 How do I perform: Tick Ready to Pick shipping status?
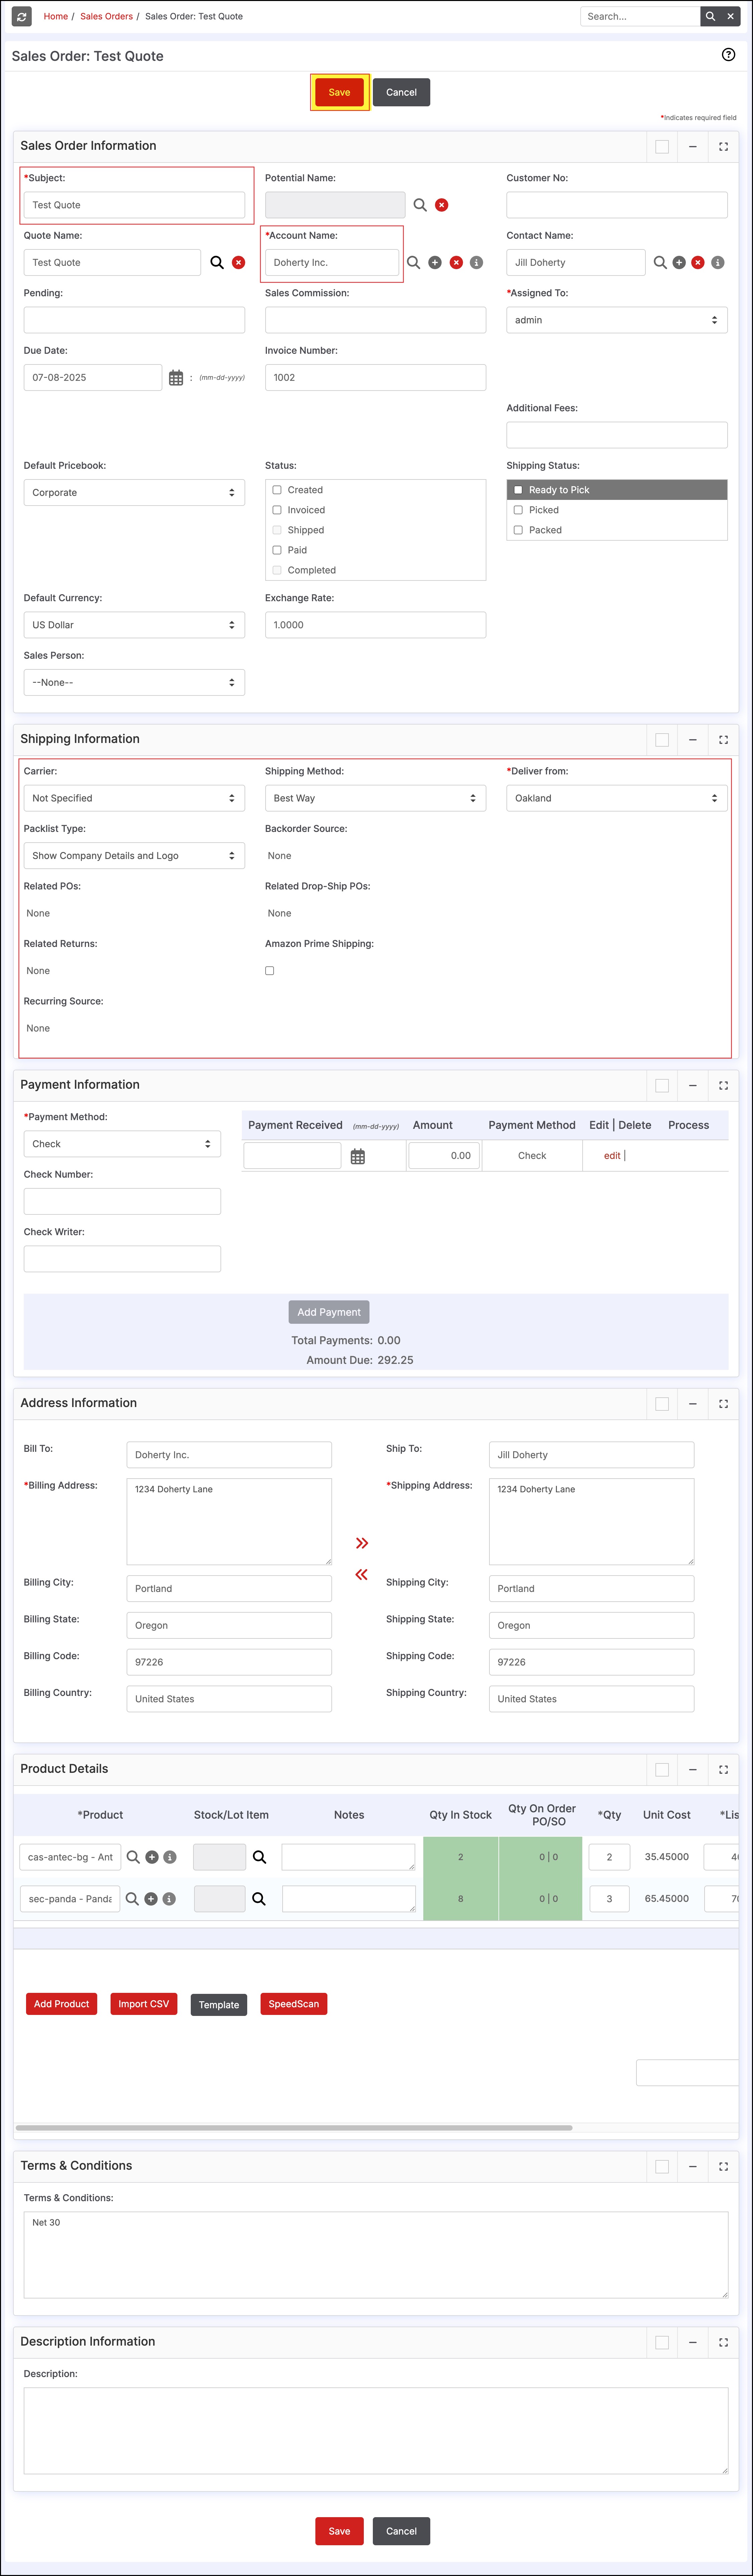[x=518, y=490]
